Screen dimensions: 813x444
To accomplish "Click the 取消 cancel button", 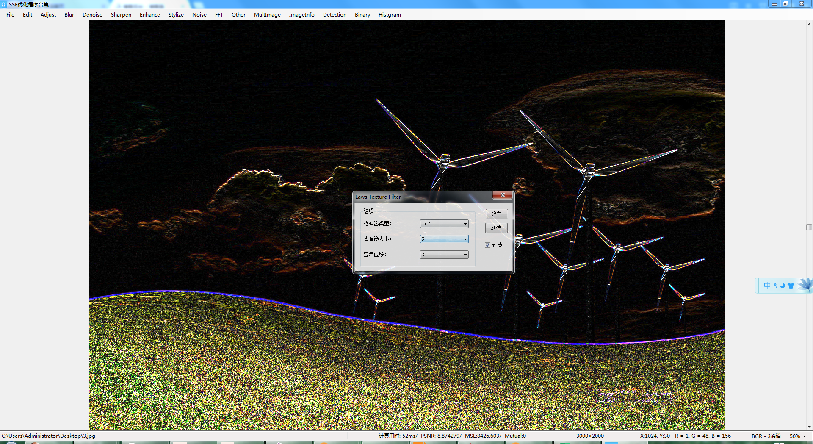I will point(496,228).
